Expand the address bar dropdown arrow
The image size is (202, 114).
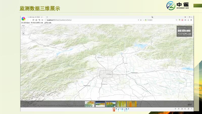tap(143, 20)
